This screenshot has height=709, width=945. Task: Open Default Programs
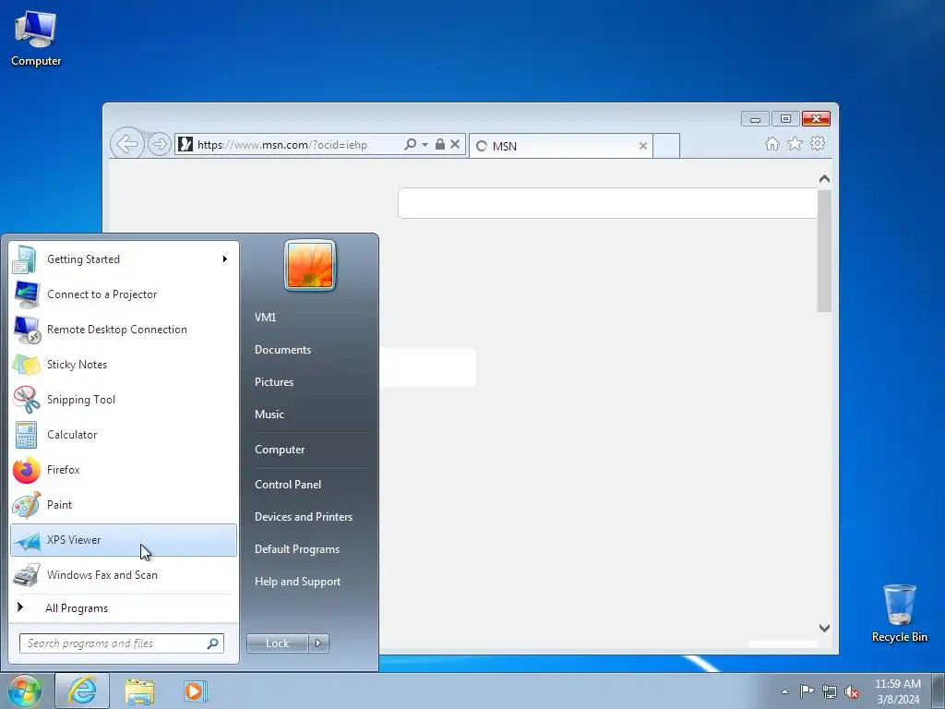tap(297, 549)
